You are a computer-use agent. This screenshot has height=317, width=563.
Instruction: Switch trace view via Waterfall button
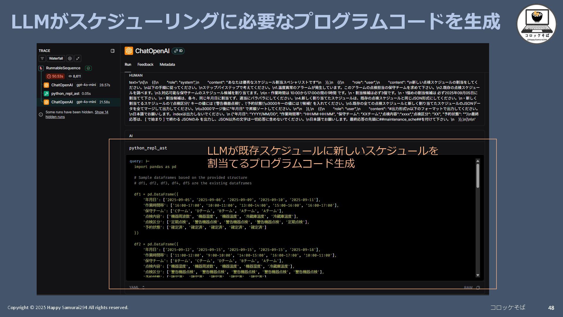pyautogui.click(x=56, y=58)
